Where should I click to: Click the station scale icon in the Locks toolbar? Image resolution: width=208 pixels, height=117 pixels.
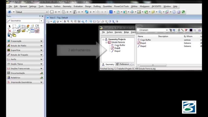[x=200, y=30]
